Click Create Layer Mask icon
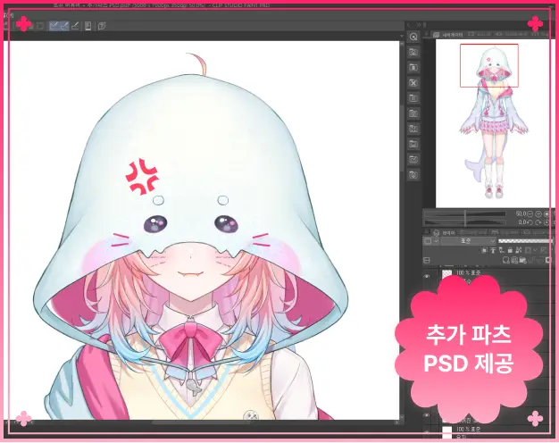This screenshot has height=443, width=559. pyautogui.click(x=548, y=261)
